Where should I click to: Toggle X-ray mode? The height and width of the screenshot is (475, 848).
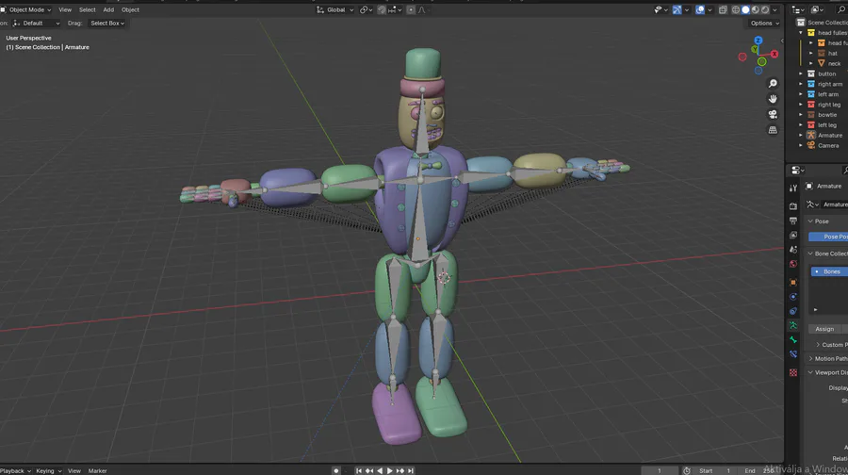[x=723, y=9]
